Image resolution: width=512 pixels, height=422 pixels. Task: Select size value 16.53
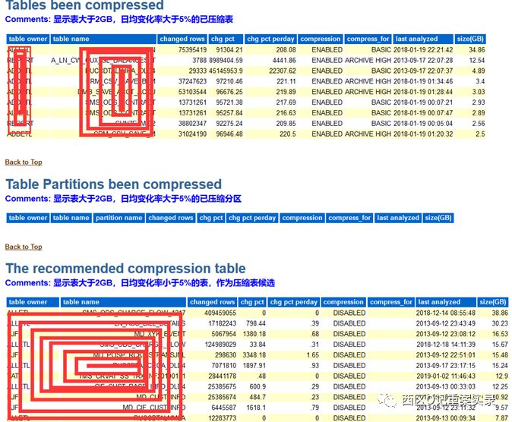point(500,334)
